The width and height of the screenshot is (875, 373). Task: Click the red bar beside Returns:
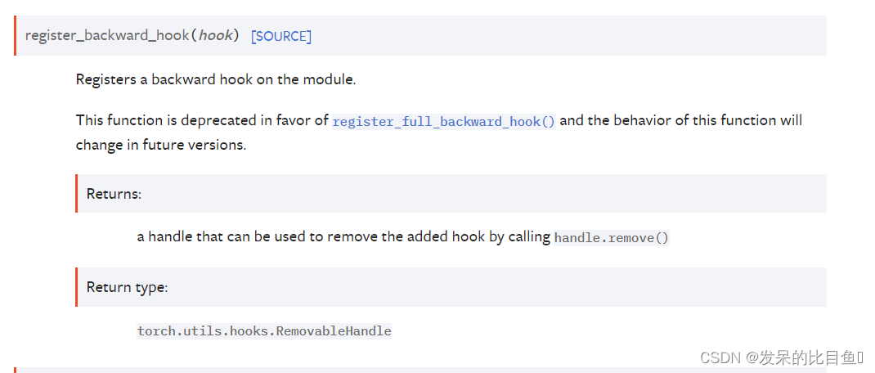coord(76,193)
